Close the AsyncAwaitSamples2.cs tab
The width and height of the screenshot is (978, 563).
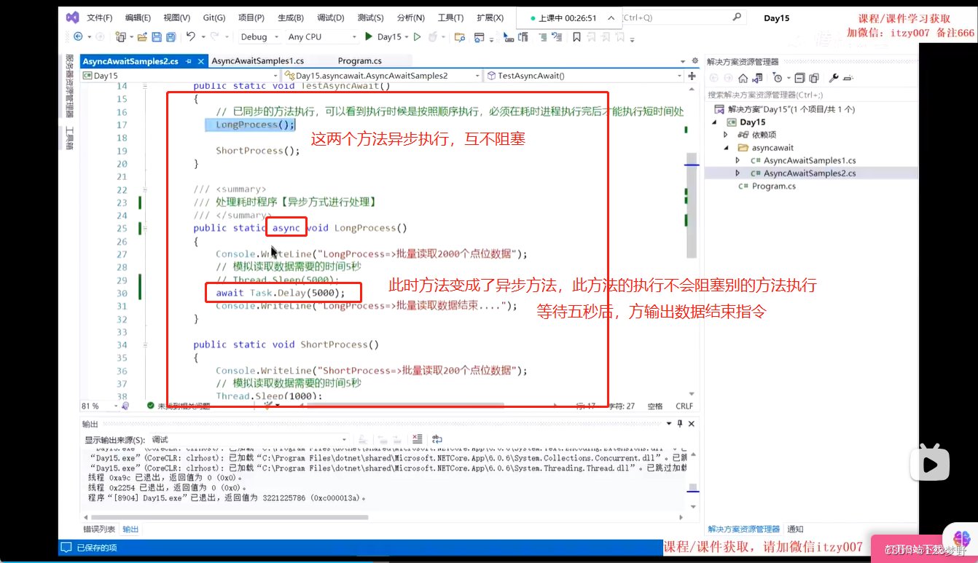point(200,62)
